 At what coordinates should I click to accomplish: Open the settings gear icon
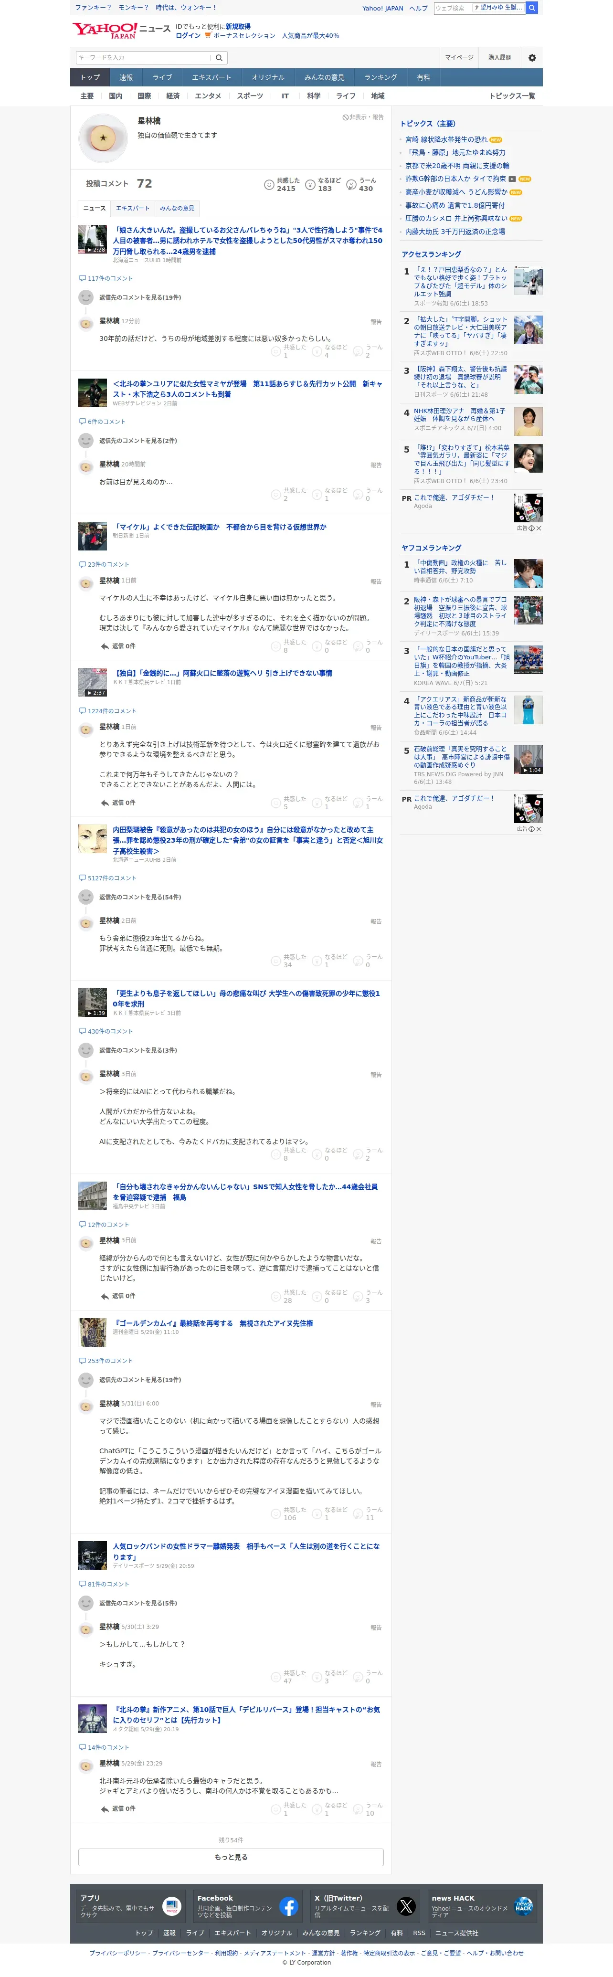[532, 58]
